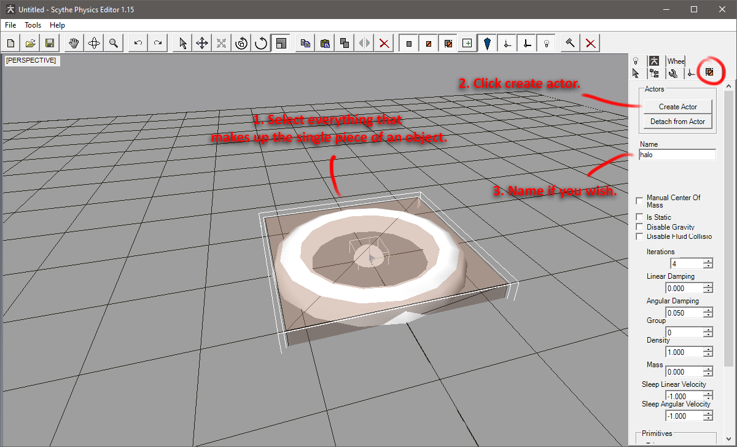Click the Density spinner arrows

point(708,352)
